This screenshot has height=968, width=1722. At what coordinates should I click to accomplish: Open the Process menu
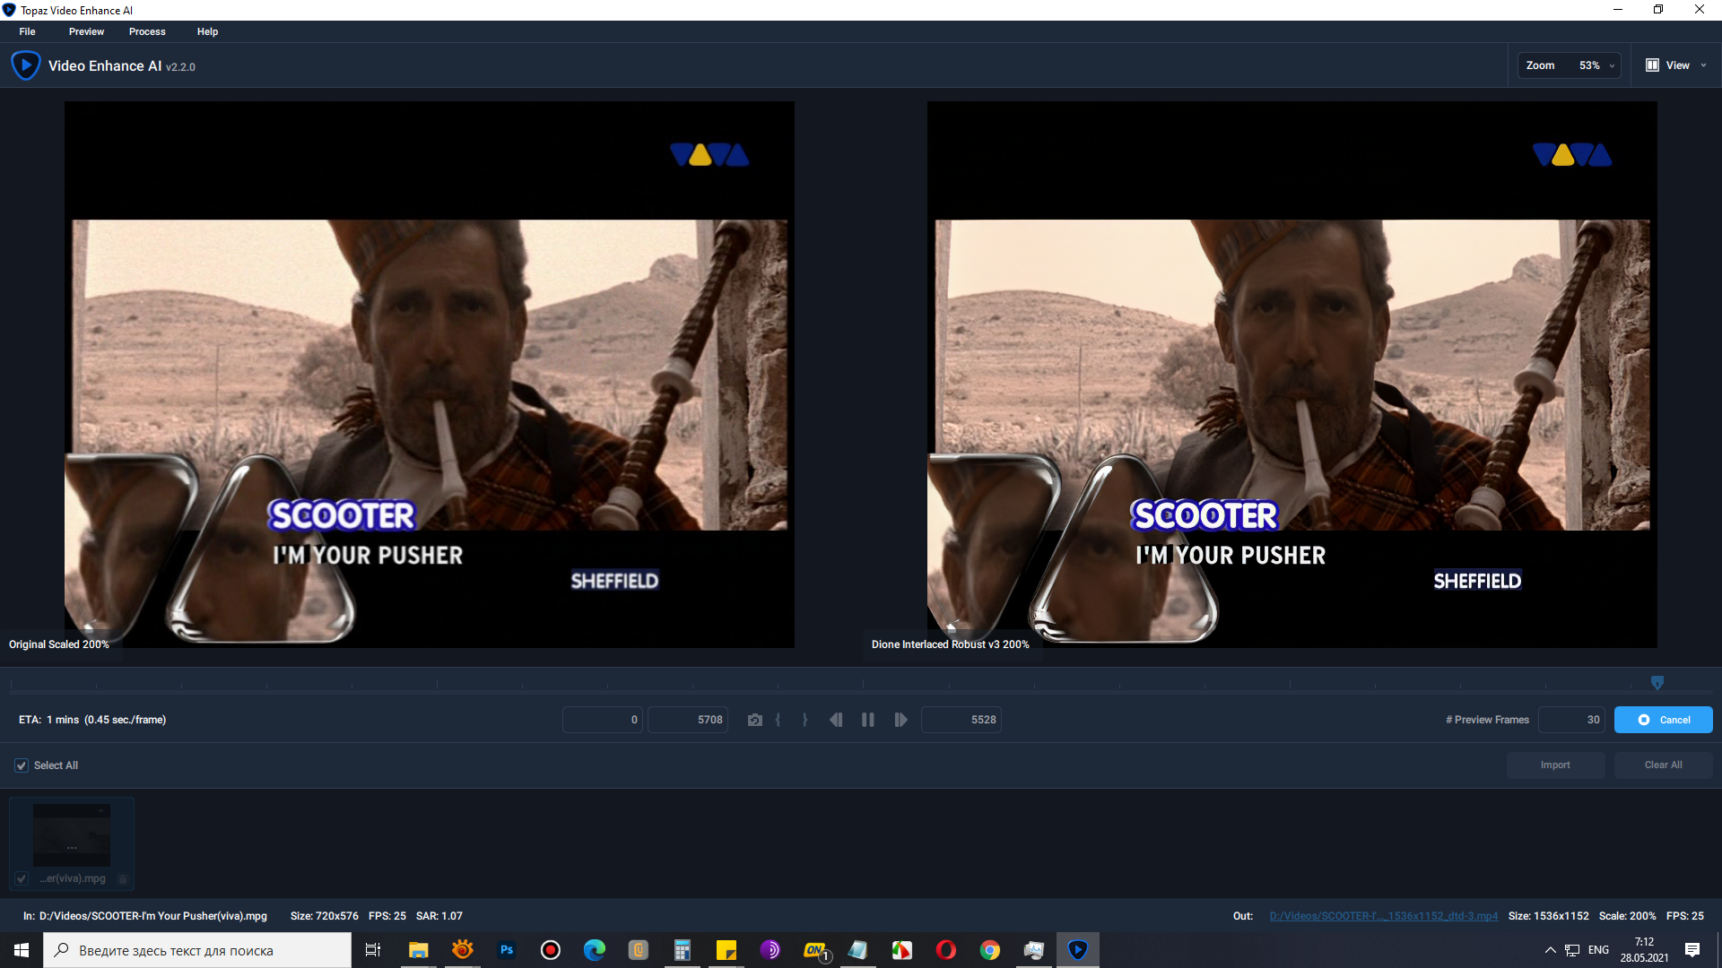click(147, 31)
